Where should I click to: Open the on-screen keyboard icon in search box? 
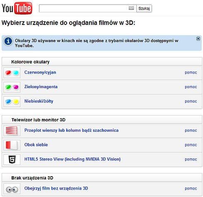pyautogui.click(x=131, y=8)
